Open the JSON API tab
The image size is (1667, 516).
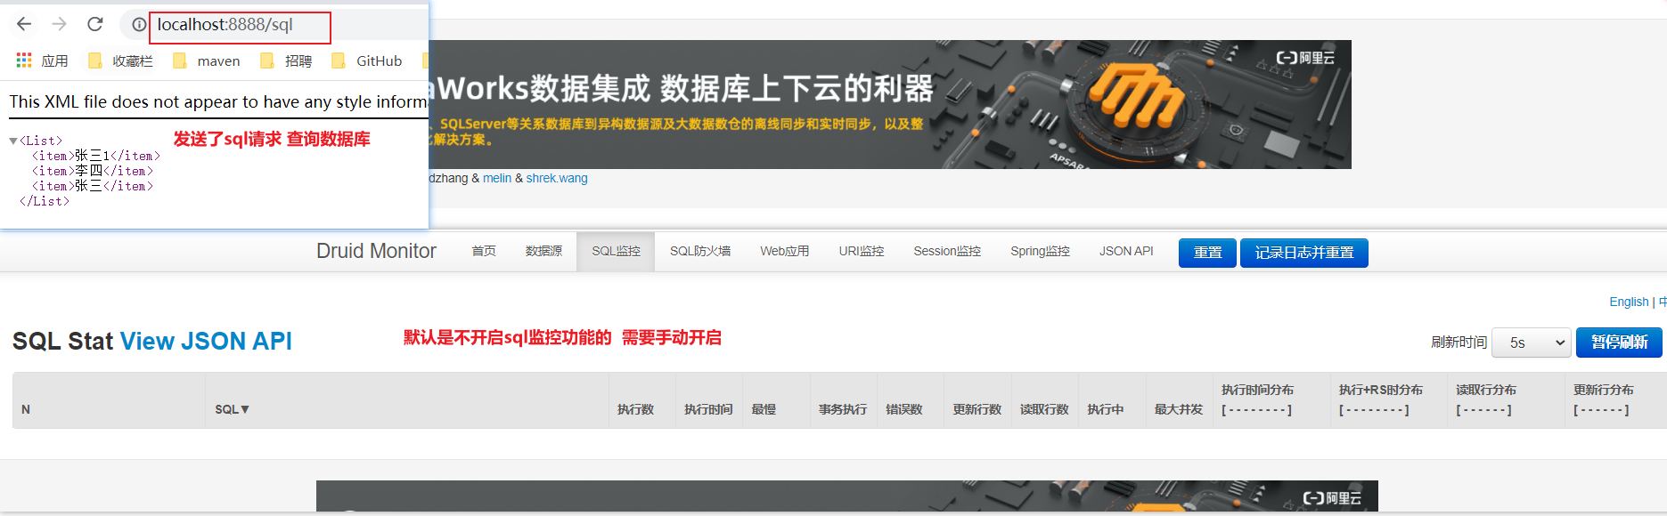pos(1126,251)
